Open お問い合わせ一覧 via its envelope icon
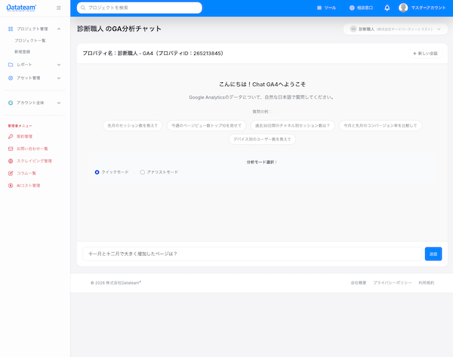 pyautogui.click(x=11, y=149)
